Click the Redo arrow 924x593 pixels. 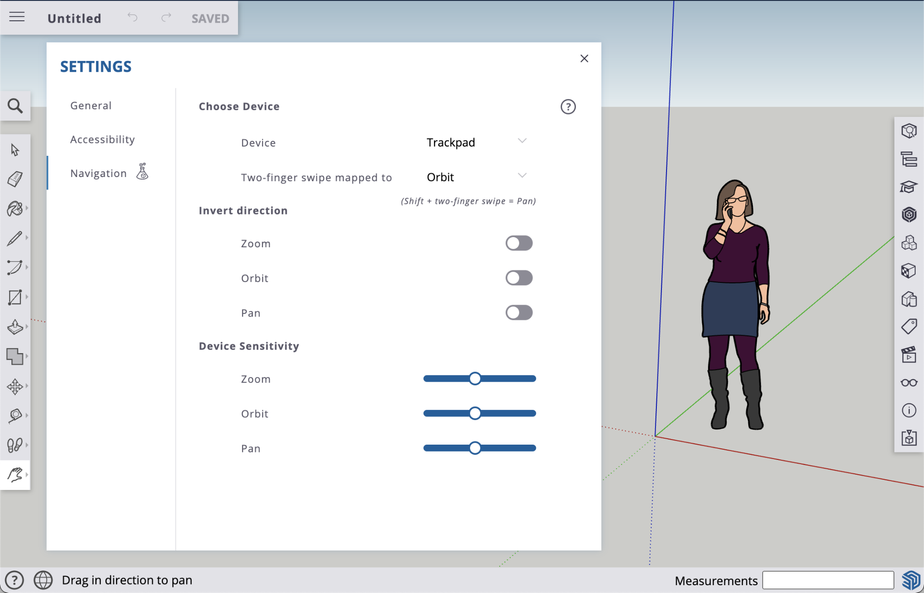[x=166, y=18]
